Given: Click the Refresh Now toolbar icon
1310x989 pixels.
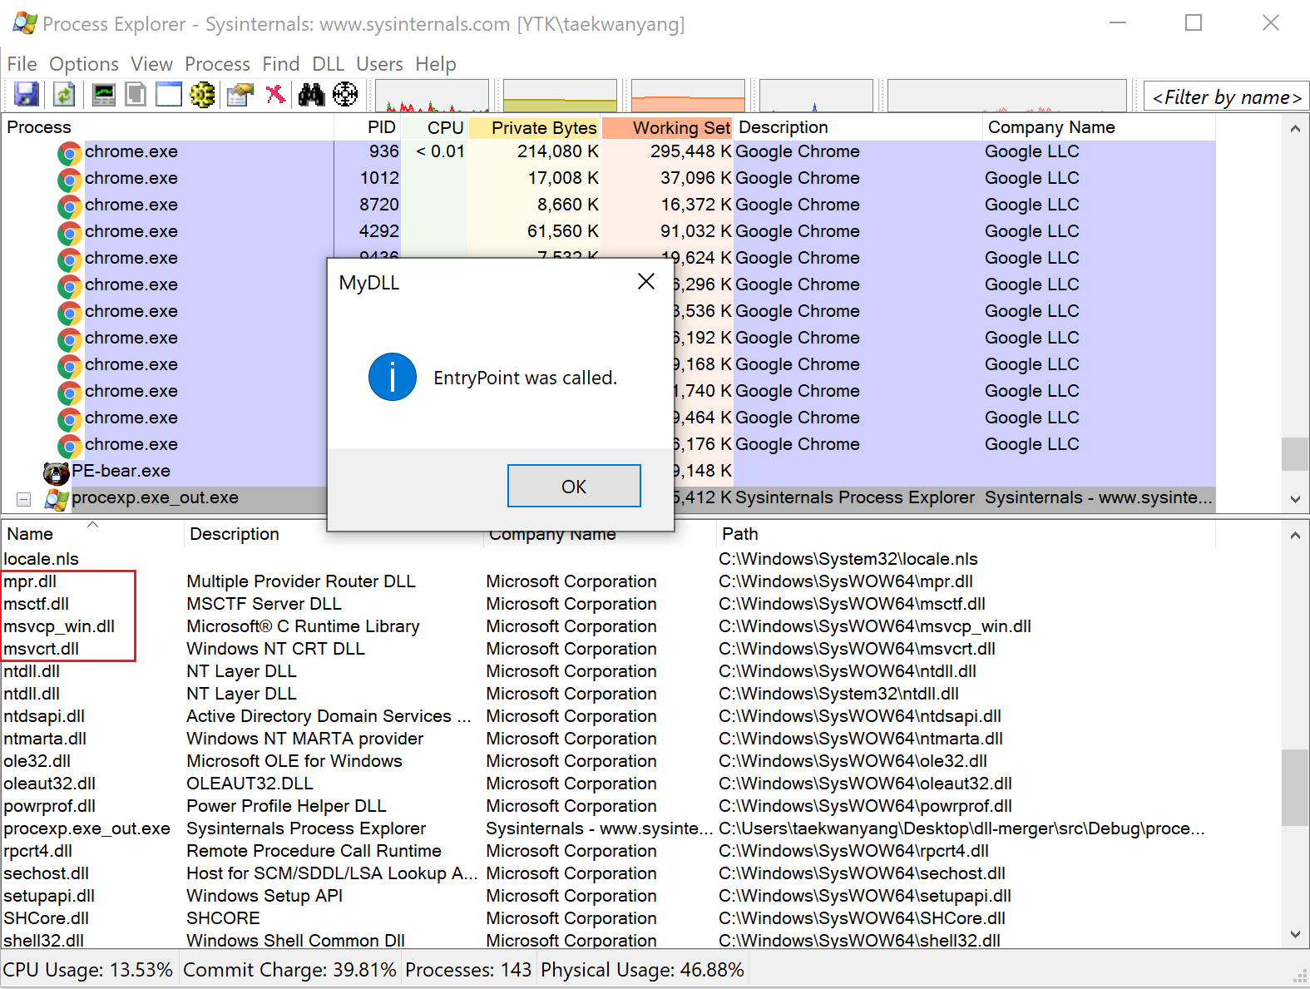Looking at the screenshot, I should click(x=64, y=95).
